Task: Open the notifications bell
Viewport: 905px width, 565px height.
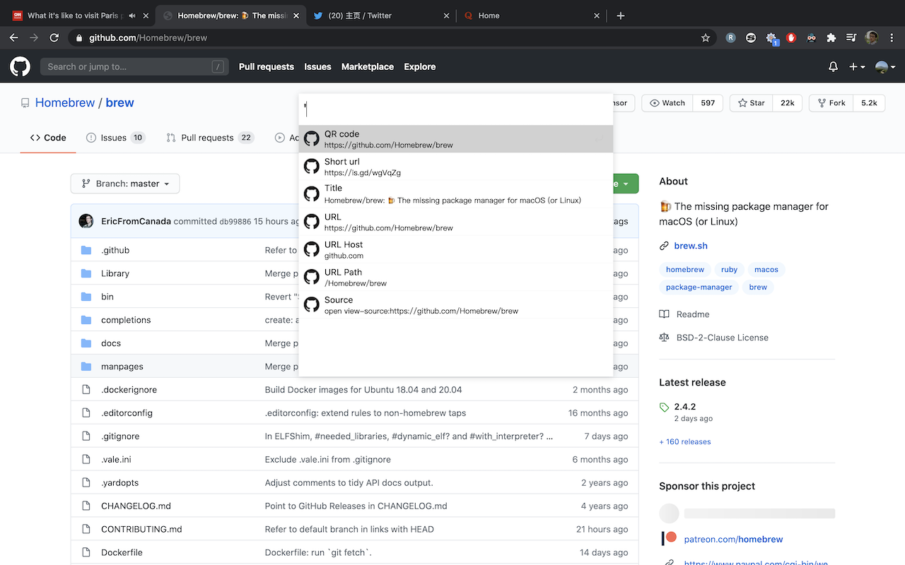Action: [833, 67]
